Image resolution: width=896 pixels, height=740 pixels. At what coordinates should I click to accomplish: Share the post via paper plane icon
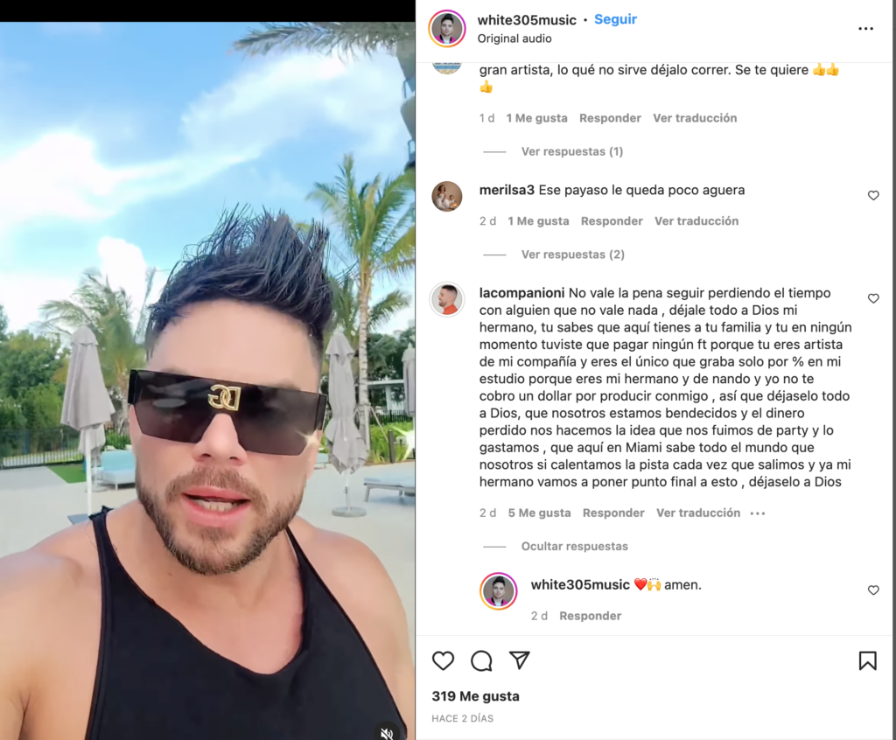(520, 660)
